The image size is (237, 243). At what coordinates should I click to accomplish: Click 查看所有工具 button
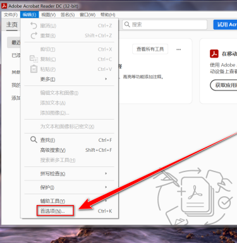[x=150, y=49]
